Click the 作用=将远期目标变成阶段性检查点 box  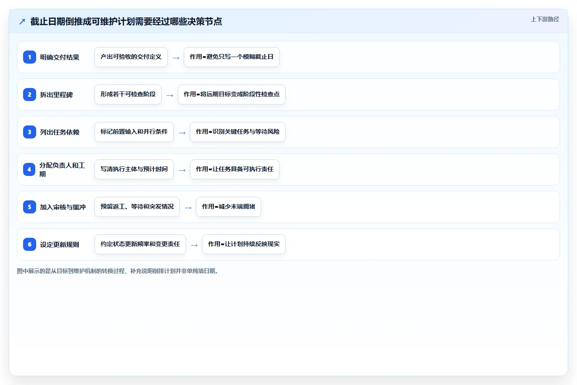[x=232, y=95]
